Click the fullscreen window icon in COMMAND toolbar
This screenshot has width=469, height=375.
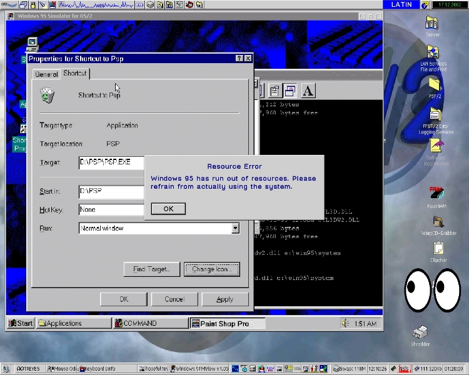pos(290,91)
